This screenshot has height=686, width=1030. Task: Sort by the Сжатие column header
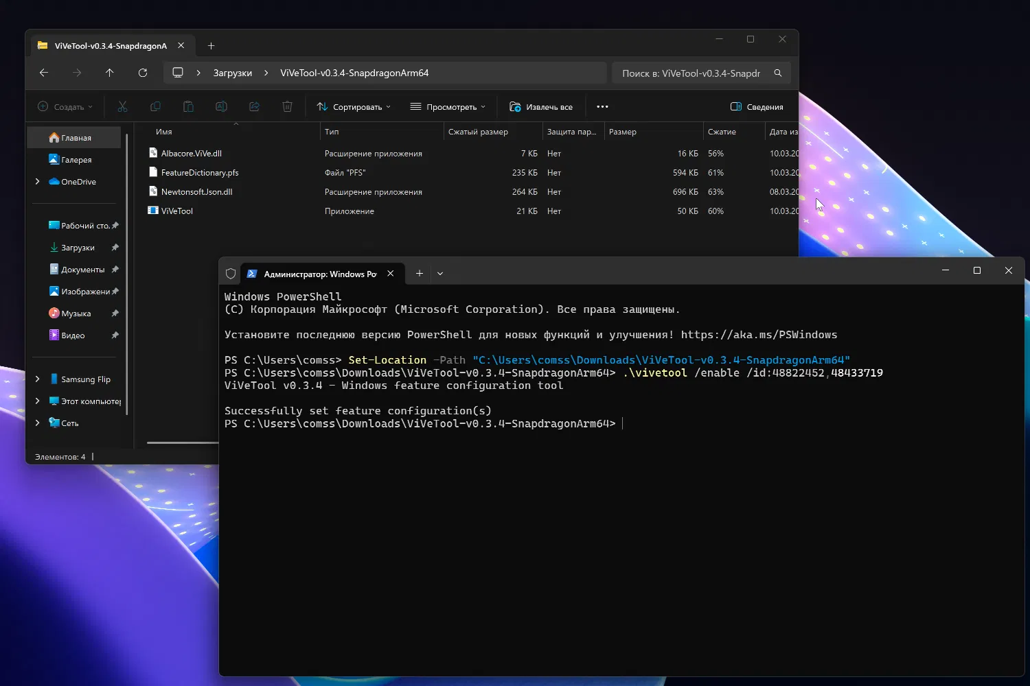pyautogui.click(x=722, y=132)
